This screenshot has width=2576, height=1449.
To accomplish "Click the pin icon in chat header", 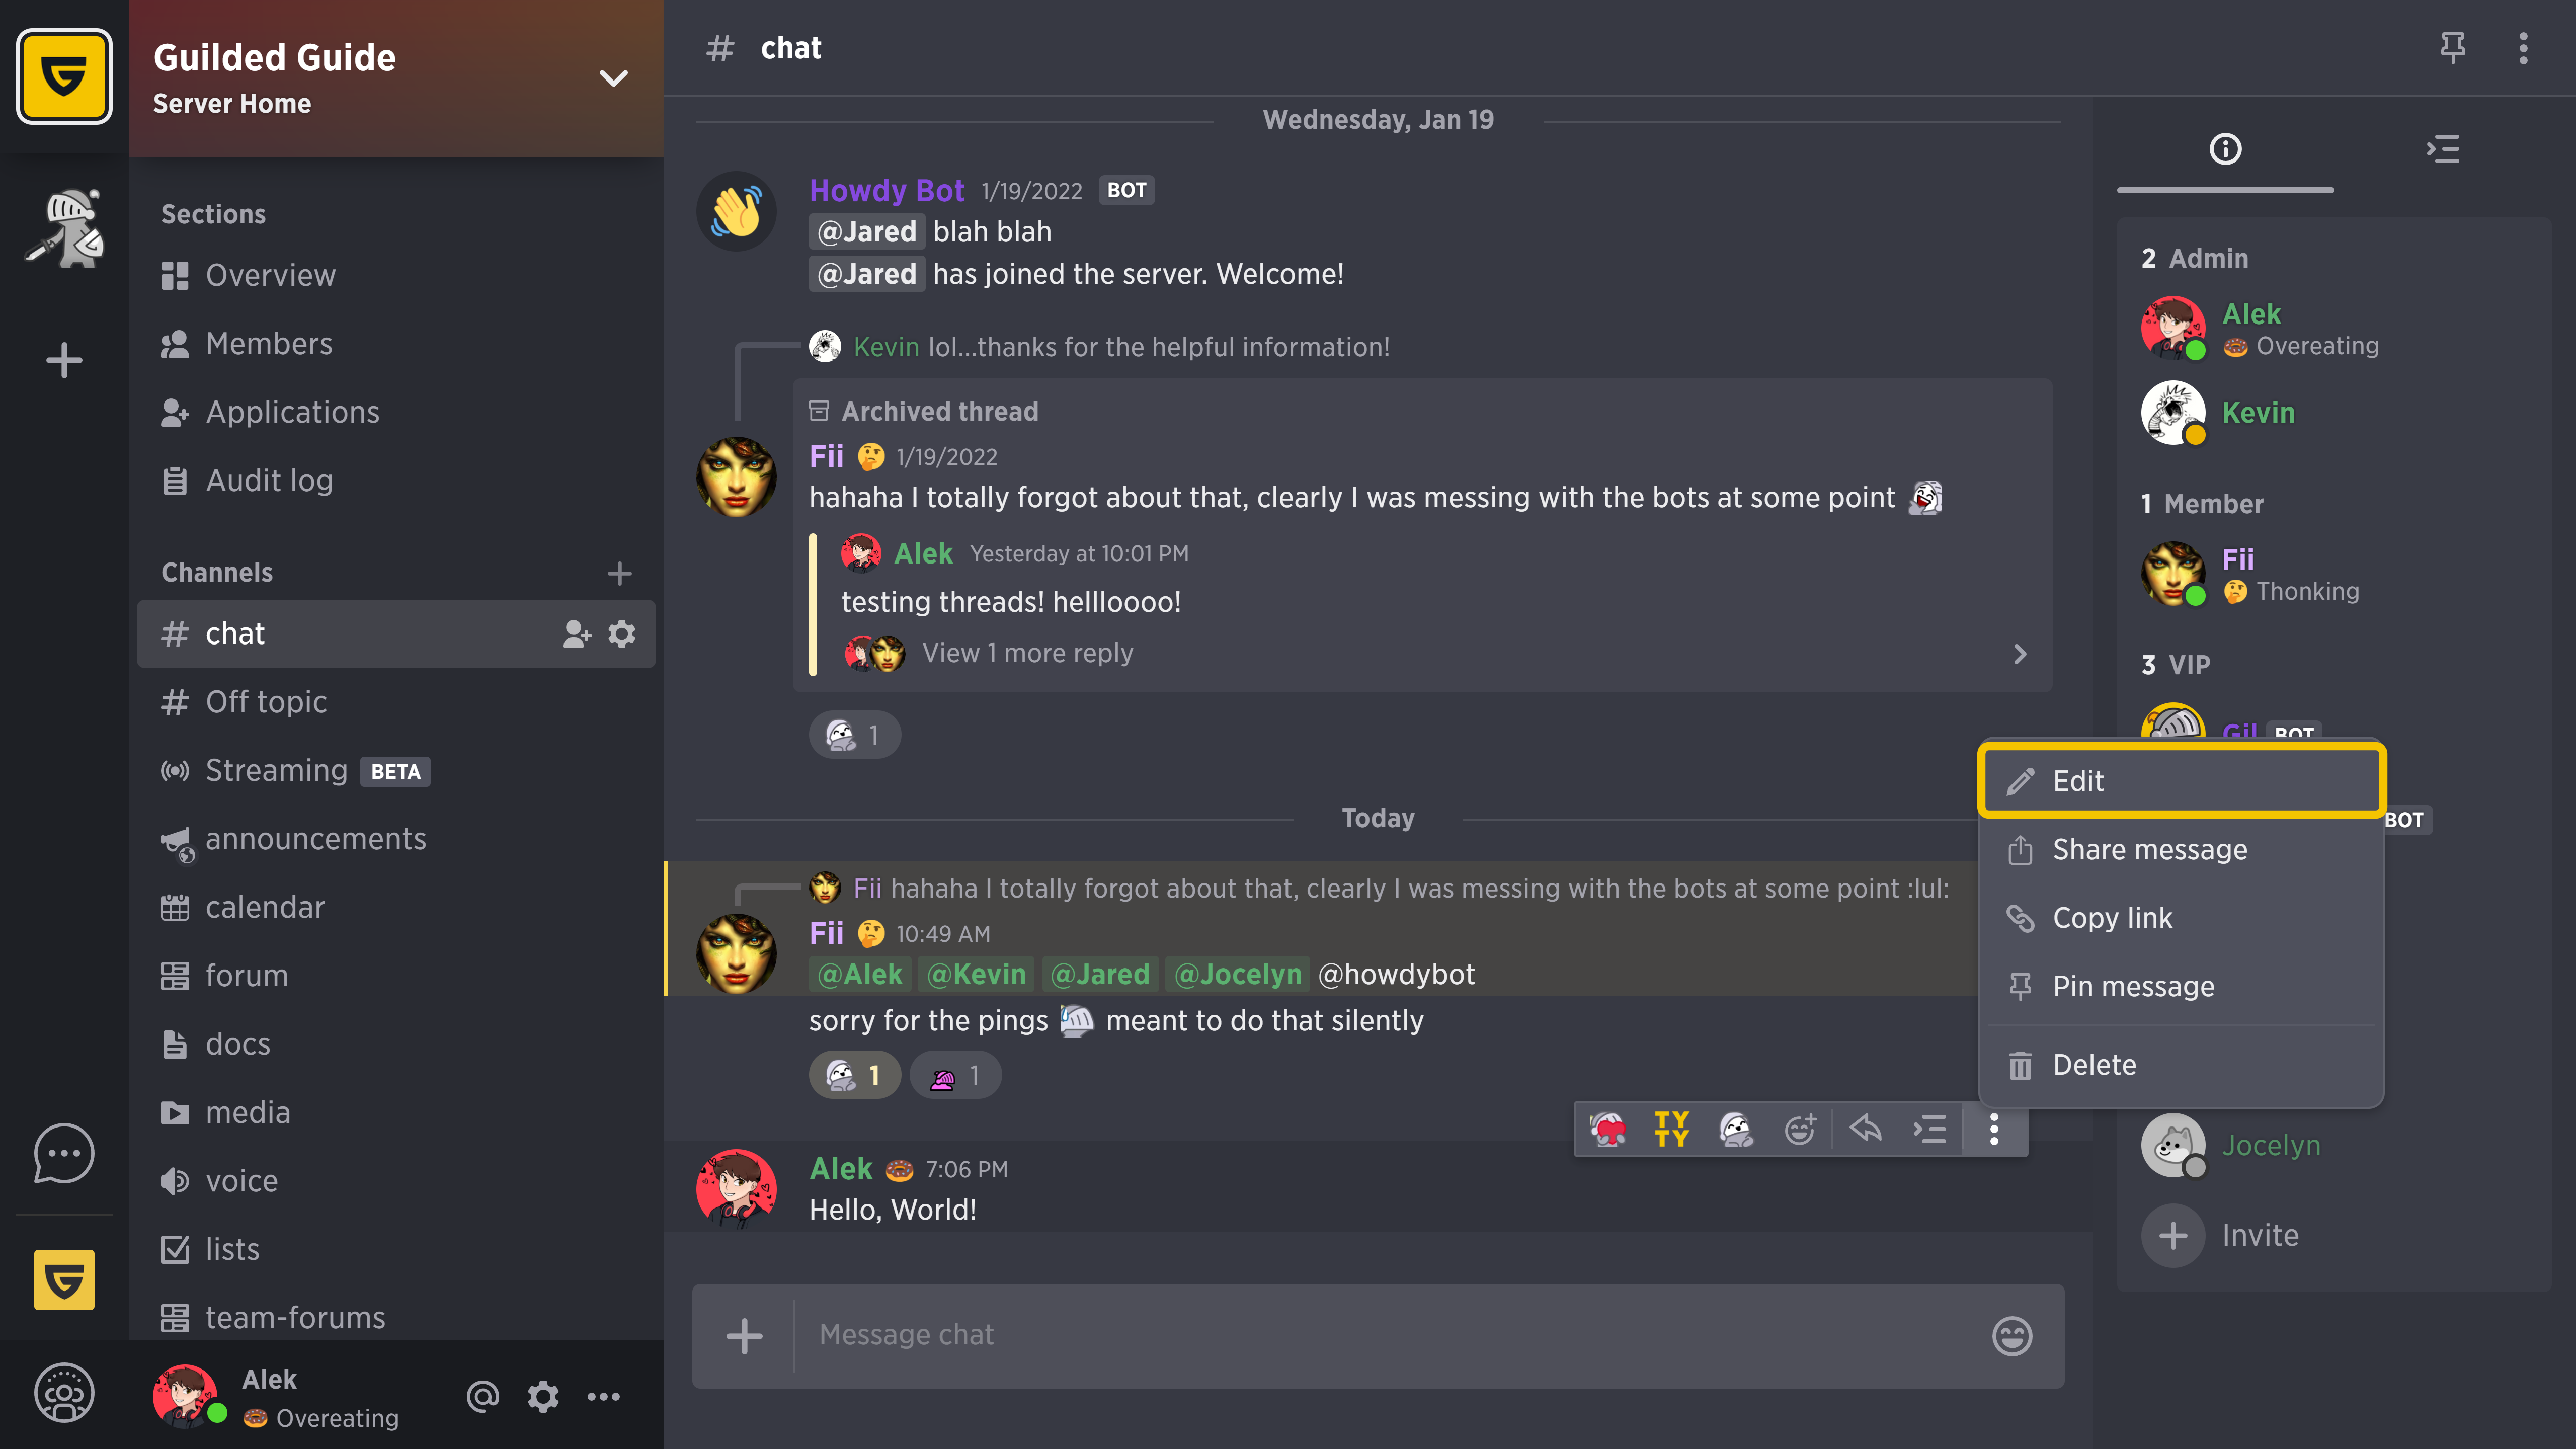I will (x=2452, y=47).
